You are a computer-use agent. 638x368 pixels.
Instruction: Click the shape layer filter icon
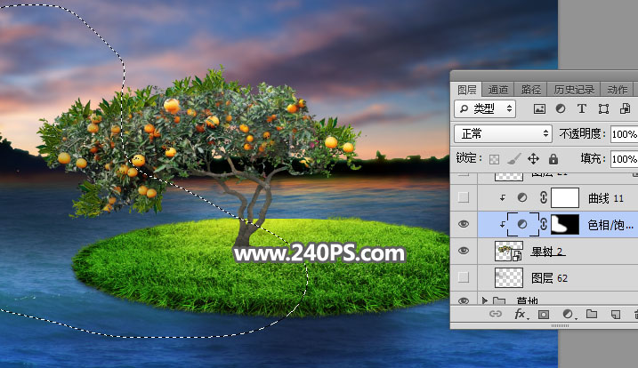coord(603,108)
